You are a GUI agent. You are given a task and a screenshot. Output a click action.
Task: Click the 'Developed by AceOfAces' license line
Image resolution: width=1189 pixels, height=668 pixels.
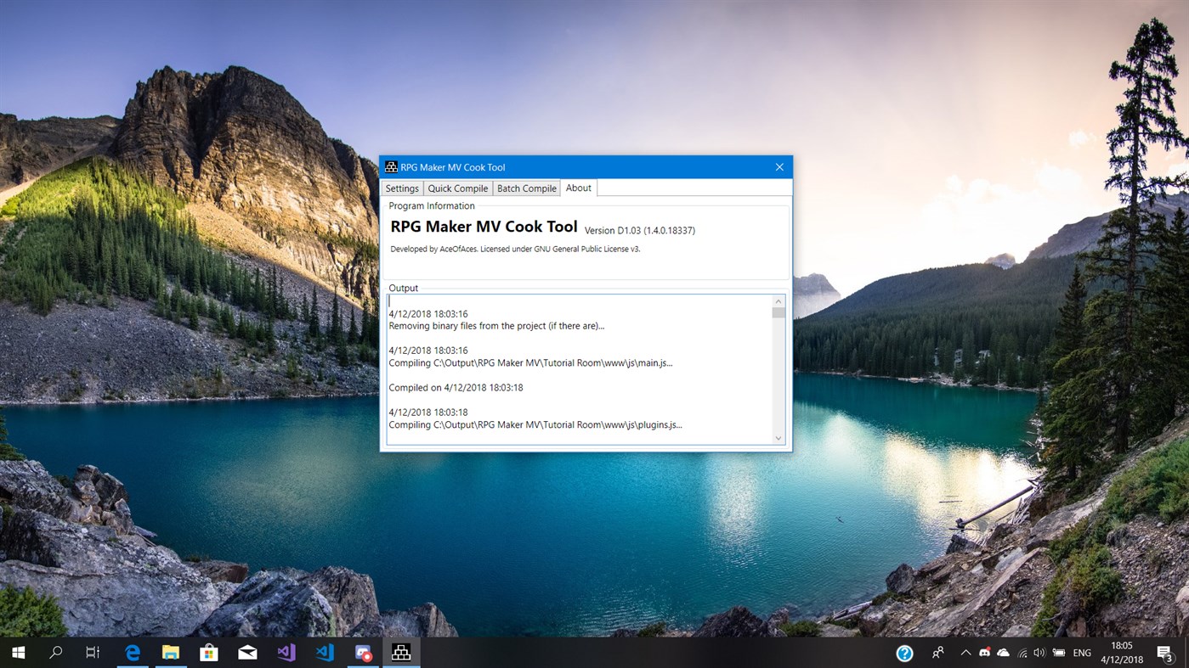515,249
